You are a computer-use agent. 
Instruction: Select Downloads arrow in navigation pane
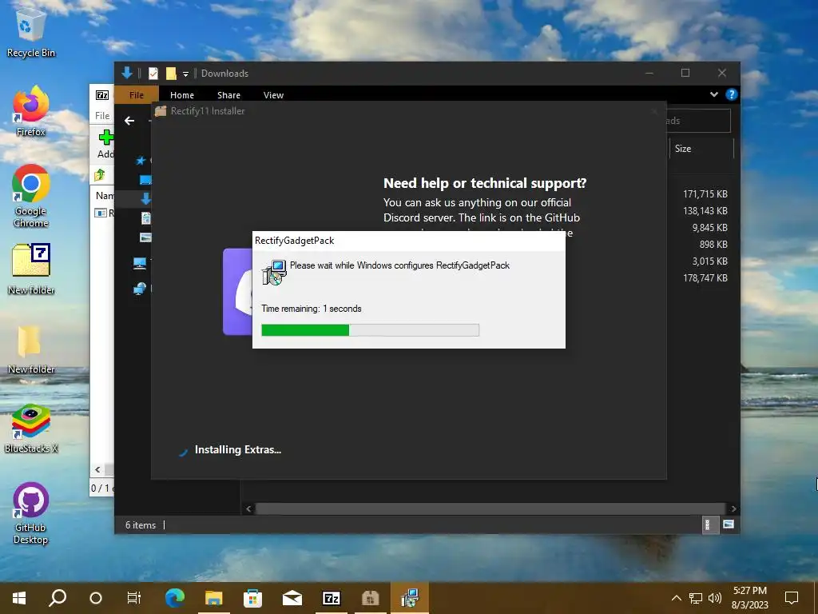[x=145, y=198]
